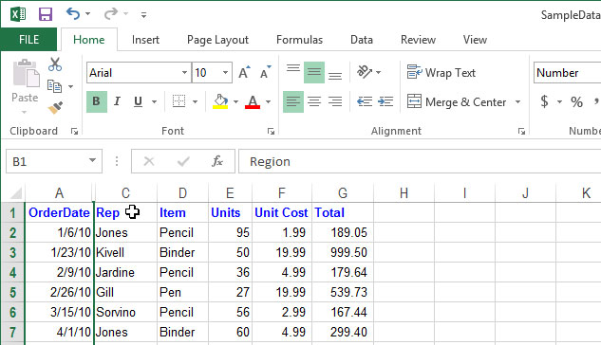Image resolution: width=601 pixels, height=345 pixels.
Task: Open the Review tab
Action: [418, 40]
